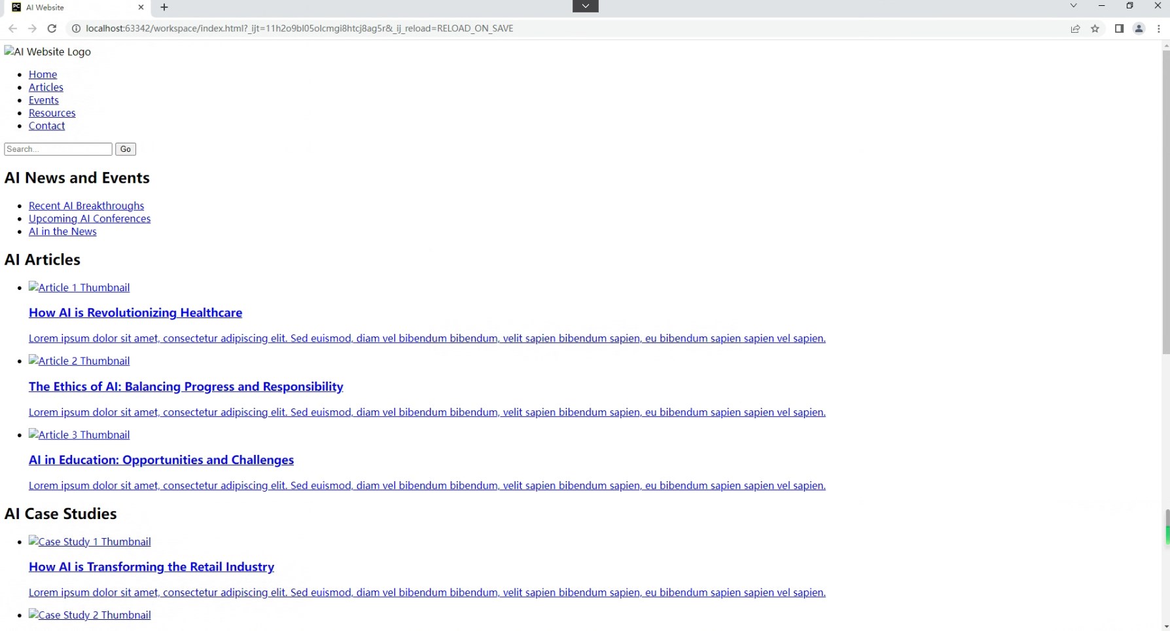Viewport: 1170px width, 631px height.
Task: Restore down the browser window
Action: point(1130,6)
